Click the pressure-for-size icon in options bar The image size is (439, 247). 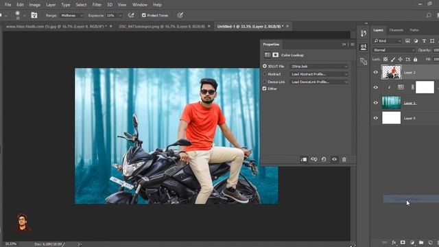pos(180,15)
